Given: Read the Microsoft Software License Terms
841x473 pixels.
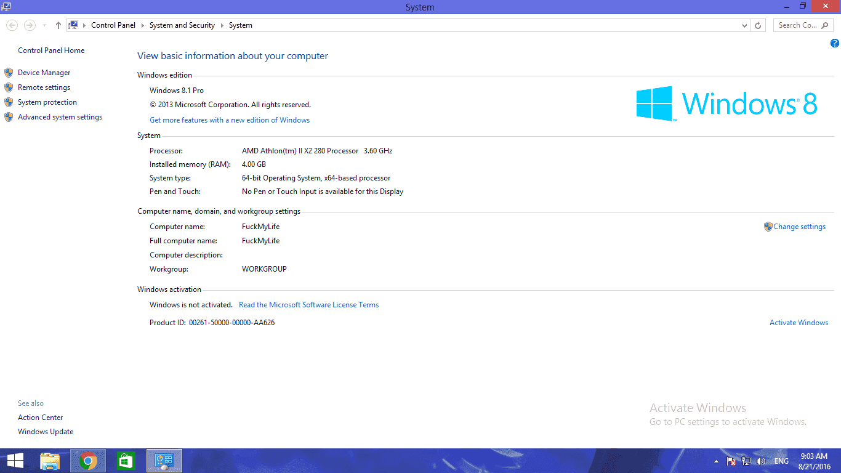Looking at the screenshot, I should pyautogui.click(x=309, y=305).
